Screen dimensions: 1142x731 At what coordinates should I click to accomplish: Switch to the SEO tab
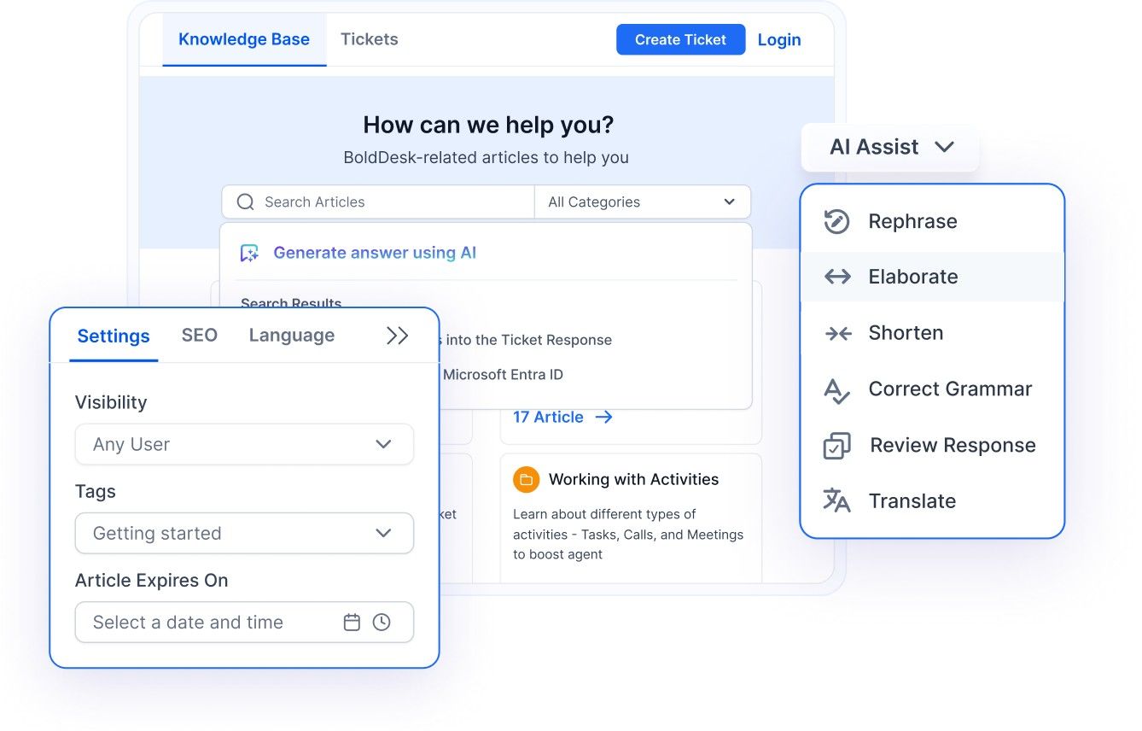coord(199,336)
